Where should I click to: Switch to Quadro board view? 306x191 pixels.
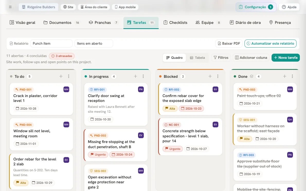(x=174, y=58)
